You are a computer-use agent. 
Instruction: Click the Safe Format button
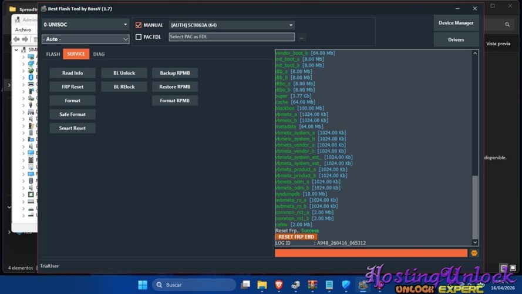tap(73, 114)
